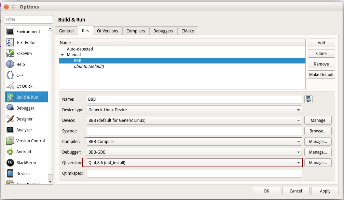Select the Designer category icon

(x=10, y=119)
